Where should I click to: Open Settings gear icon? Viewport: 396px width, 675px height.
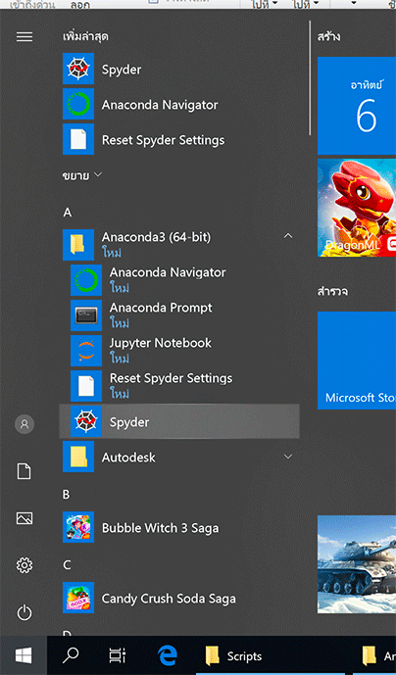point(25,565)
